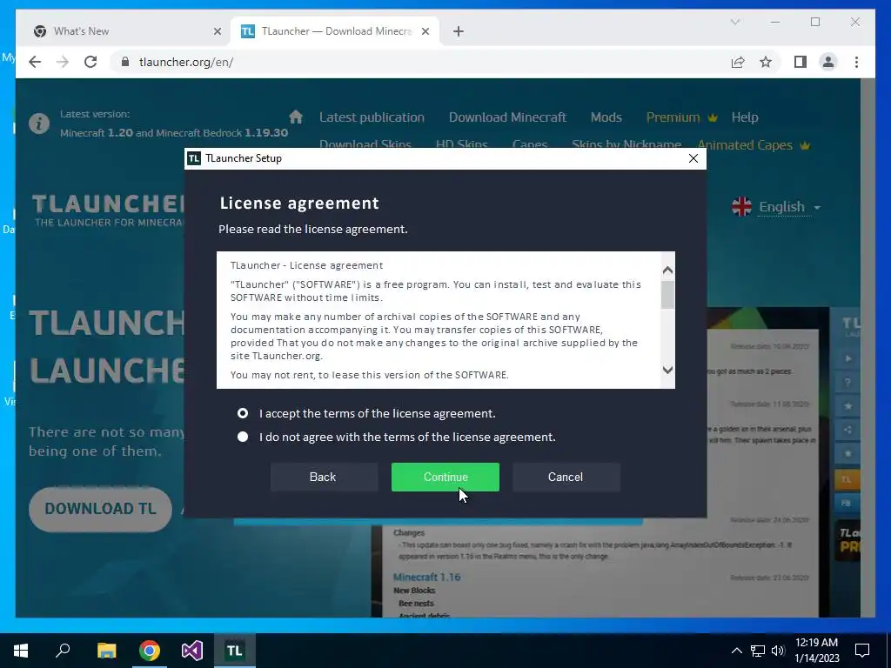Reload the page

(90, 62)
